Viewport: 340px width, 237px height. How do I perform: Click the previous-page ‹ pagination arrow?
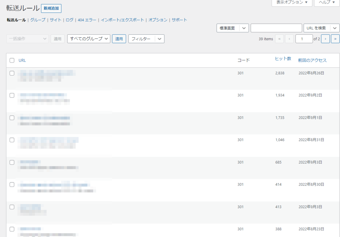tap(289, 39)
